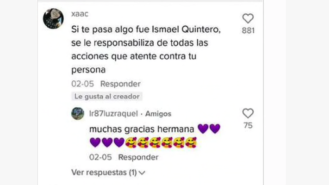Viewport: 329px width, 185px height.
Task: Open xaac's profile picture
Action: tap(53, 18)
